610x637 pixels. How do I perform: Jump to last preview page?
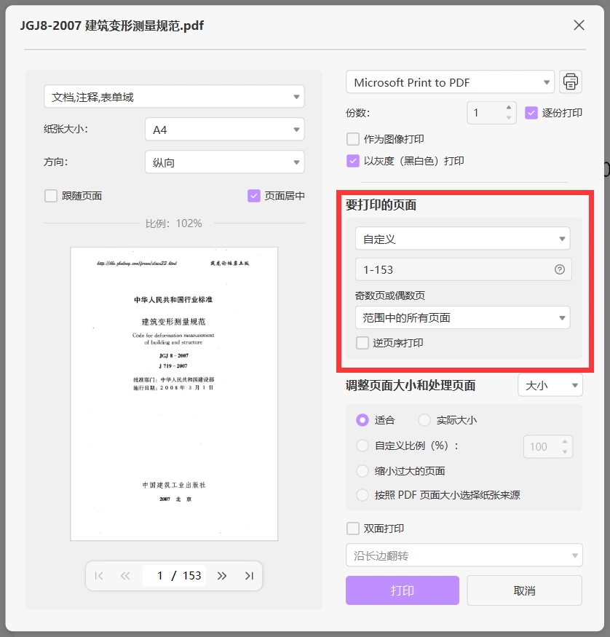tap(249, 576)
